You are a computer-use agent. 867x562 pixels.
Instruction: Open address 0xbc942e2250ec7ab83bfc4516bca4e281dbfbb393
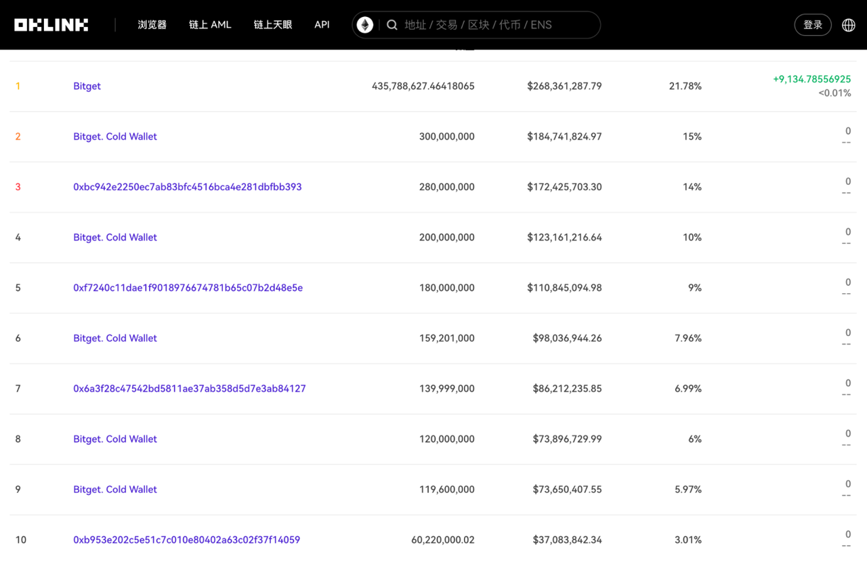[x=187, y=187]
